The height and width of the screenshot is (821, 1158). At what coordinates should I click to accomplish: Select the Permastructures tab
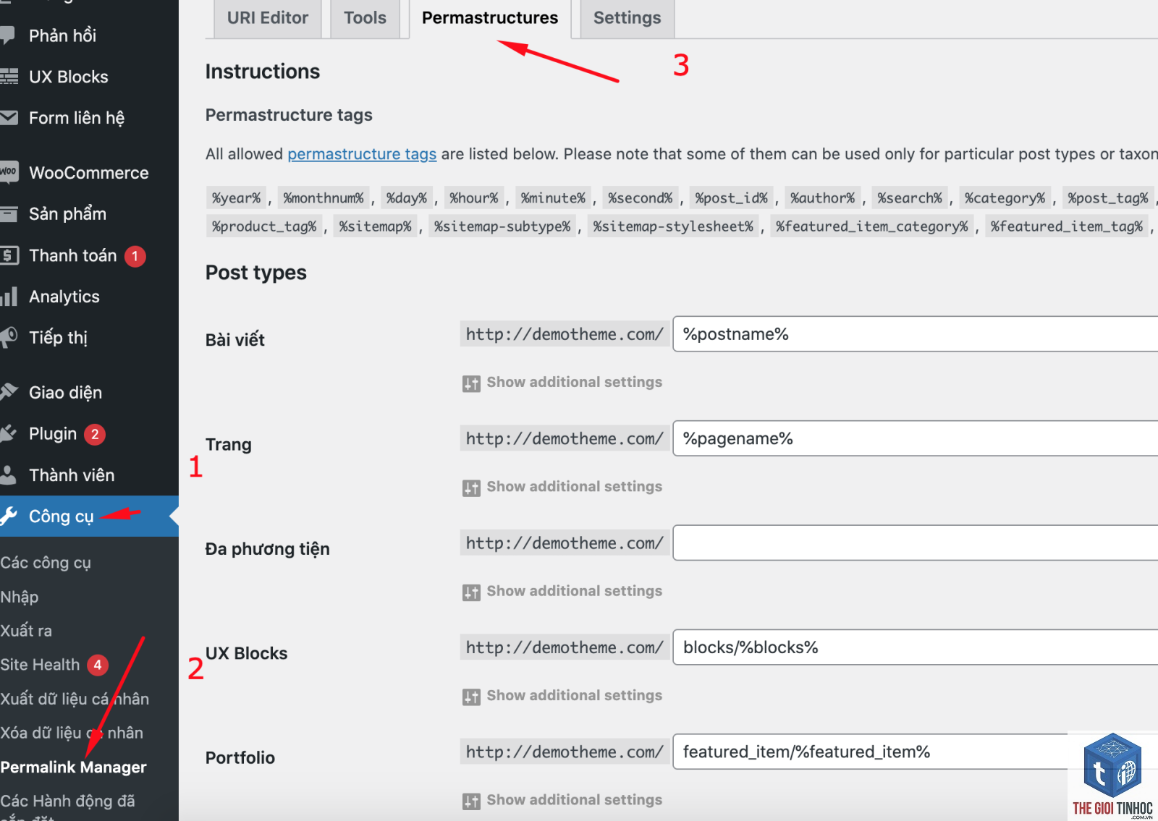[490, 18]
